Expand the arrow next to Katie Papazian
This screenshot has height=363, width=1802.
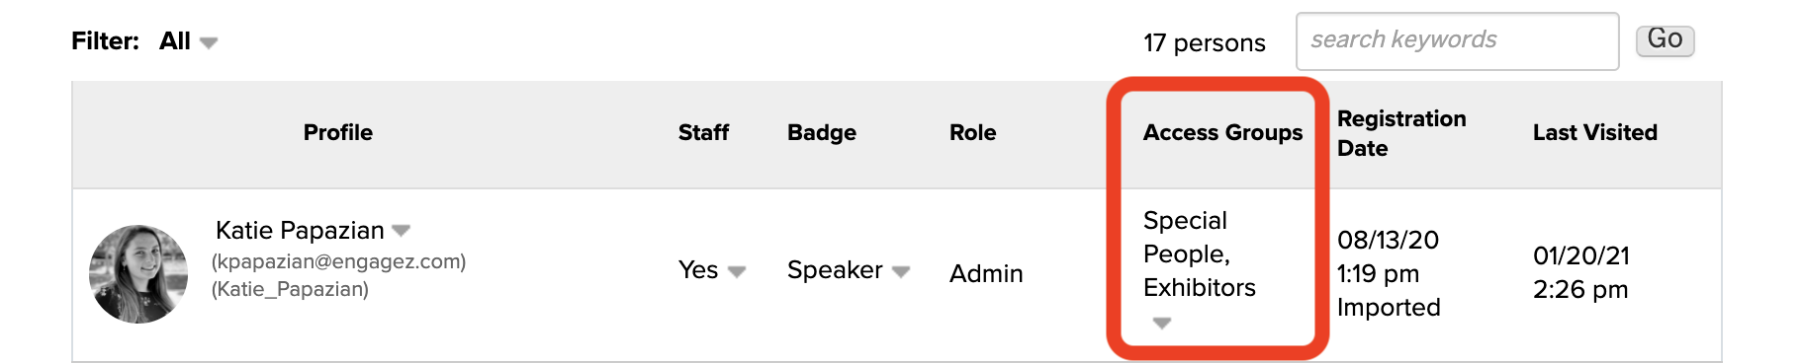point(401,231)
